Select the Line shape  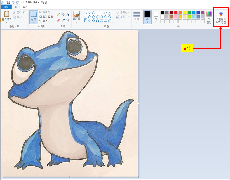(x=85, y=13)
